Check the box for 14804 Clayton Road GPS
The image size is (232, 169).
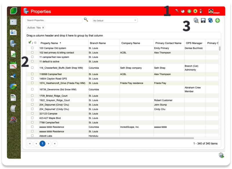(x=32, y=78)
